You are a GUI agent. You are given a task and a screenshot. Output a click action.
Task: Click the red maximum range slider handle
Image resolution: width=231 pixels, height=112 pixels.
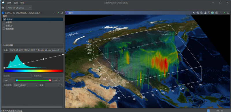tap(50, 80)
